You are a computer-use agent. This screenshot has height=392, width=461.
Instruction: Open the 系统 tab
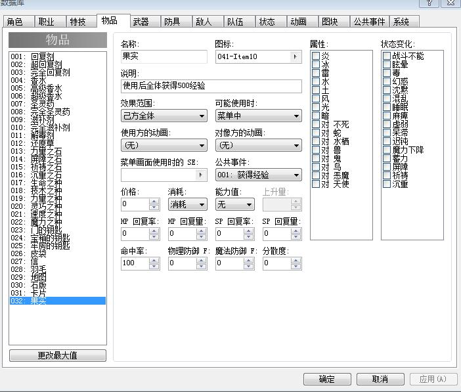pyautogui.click(x=405, y=22)
